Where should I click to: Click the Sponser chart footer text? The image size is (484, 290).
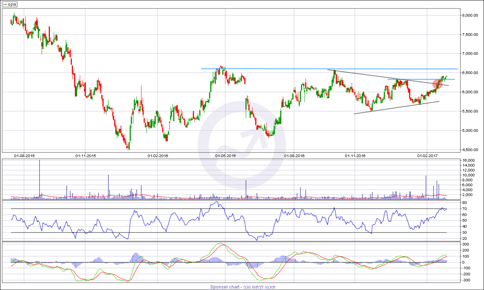(242, 287)
